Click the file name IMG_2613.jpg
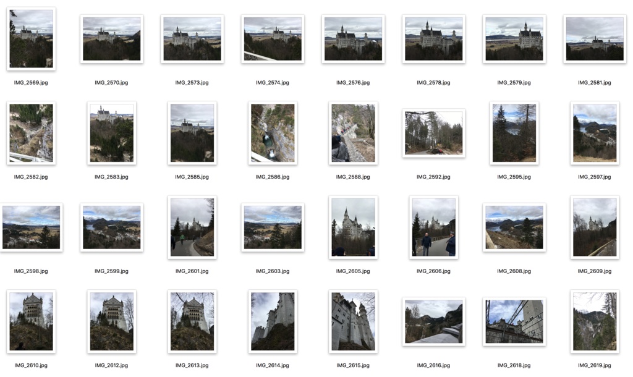The height and width of the screenshot is (377, 633). (x=192, y=365)
